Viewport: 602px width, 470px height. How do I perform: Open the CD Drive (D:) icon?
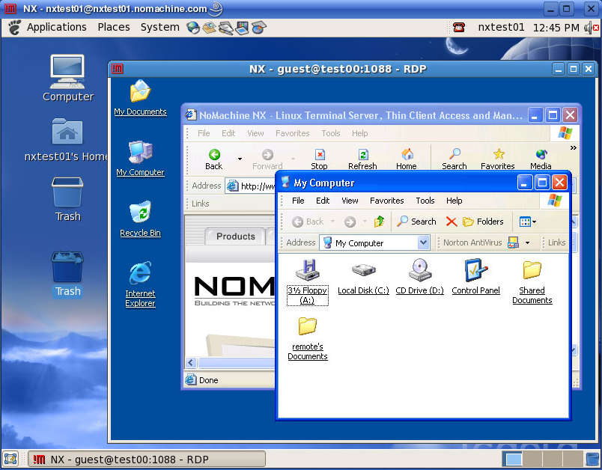pos(419,271)
